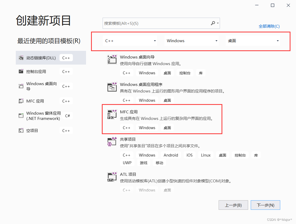
Task: Select the Windows 桌面向导 template title
Action: click(137, 57)
